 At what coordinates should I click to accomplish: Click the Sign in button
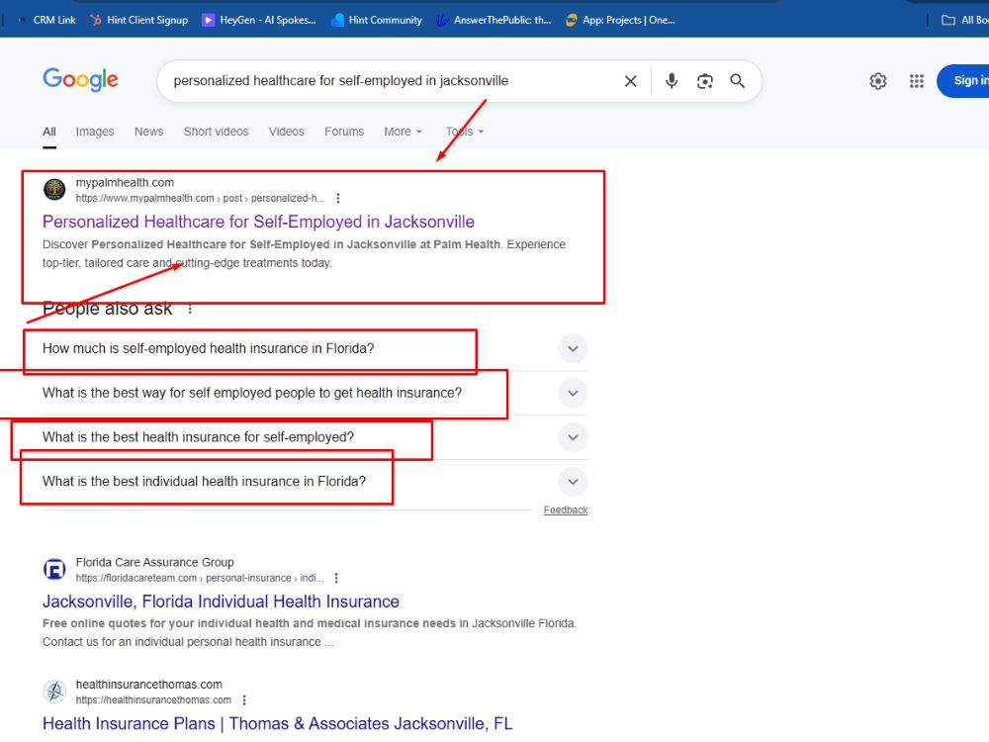pyautogui.click(x=963, y=81)
